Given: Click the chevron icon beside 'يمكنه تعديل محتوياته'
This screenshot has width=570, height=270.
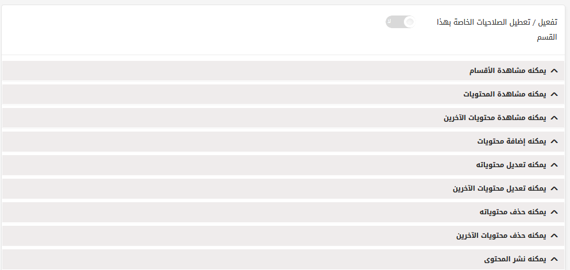Looking at the screenshot, I should 554,165.
